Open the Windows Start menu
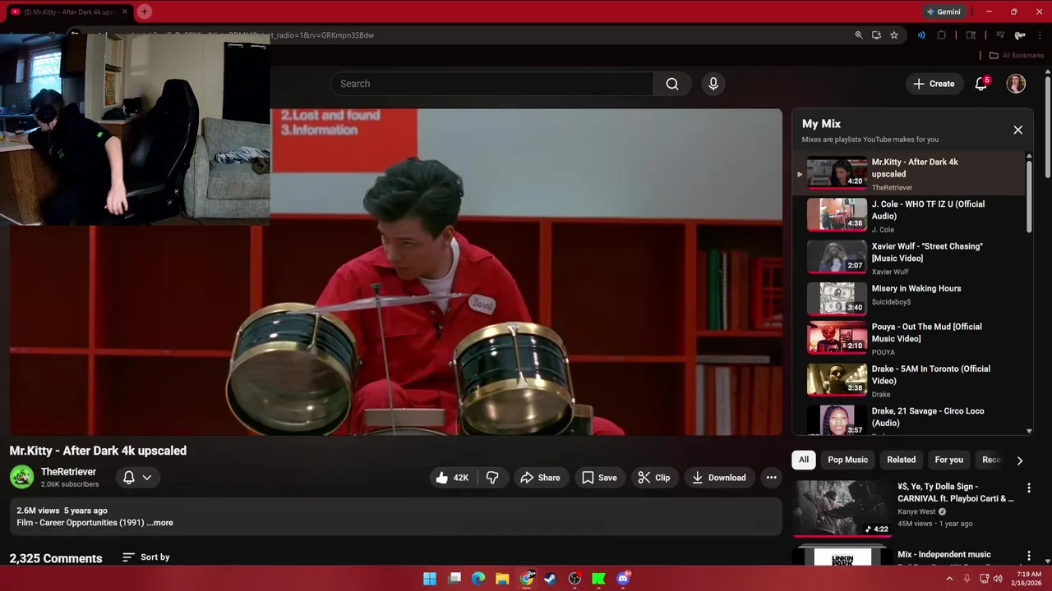1052x591 pixels. pos(430,579)
